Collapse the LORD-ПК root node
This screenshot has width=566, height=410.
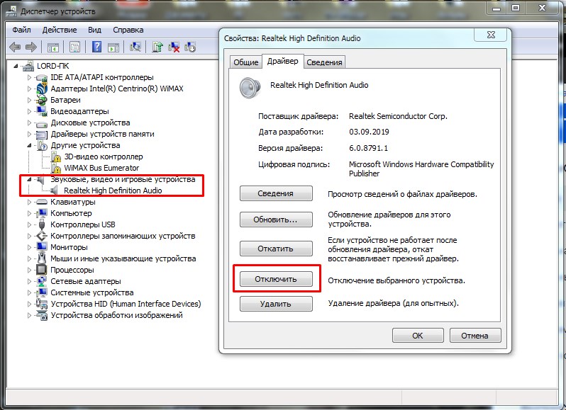pos(16,66)
